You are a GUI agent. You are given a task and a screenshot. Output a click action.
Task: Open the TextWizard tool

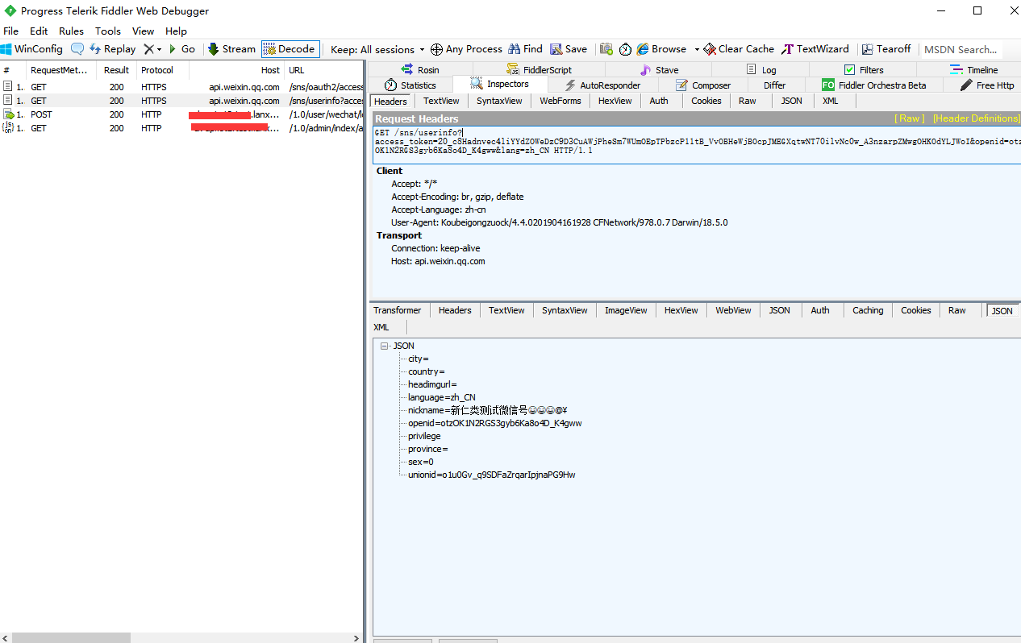[x=815, y=49]
